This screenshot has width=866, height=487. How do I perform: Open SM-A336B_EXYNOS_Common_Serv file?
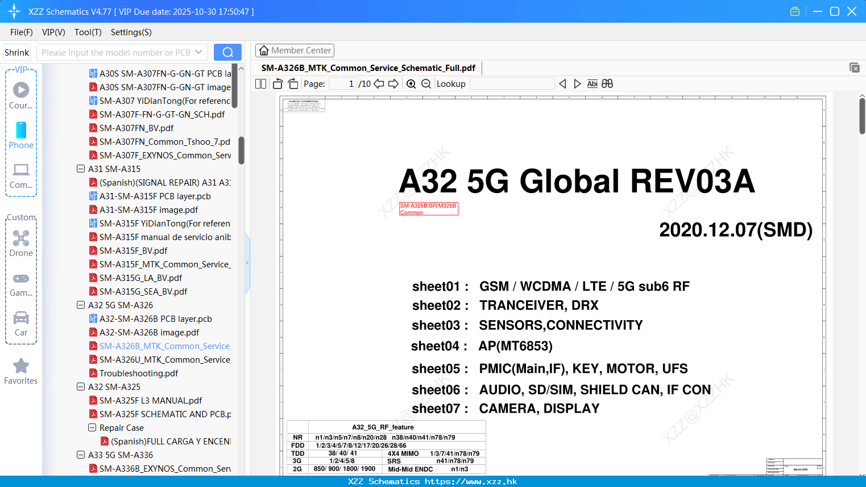[160, 468]
